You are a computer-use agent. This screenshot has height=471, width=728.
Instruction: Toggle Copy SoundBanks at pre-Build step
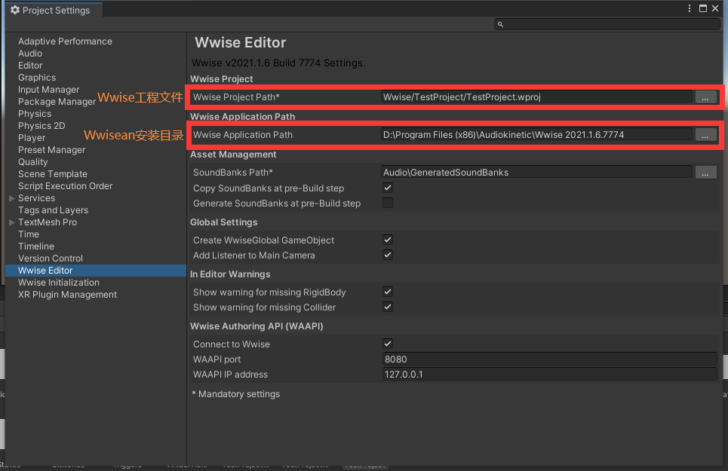click(388, 188)
